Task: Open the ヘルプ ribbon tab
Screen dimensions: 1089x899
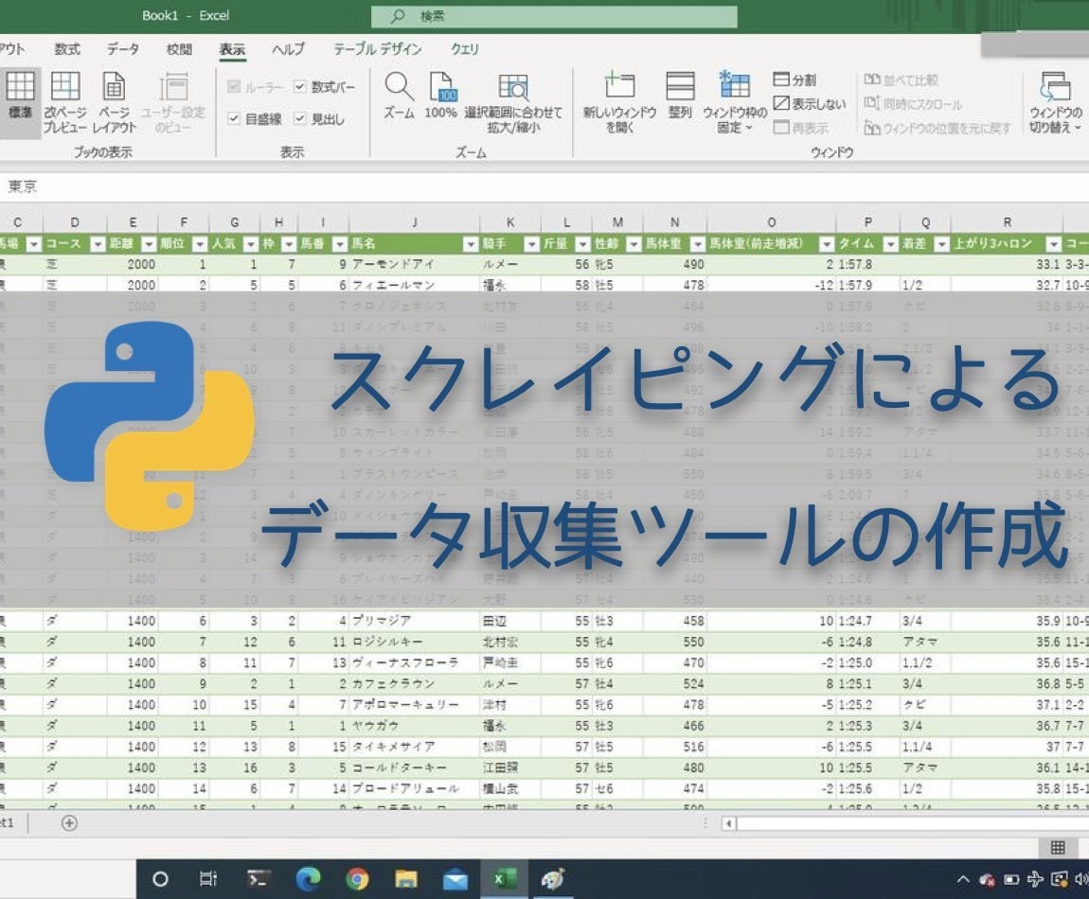Action: coord(288,49)
